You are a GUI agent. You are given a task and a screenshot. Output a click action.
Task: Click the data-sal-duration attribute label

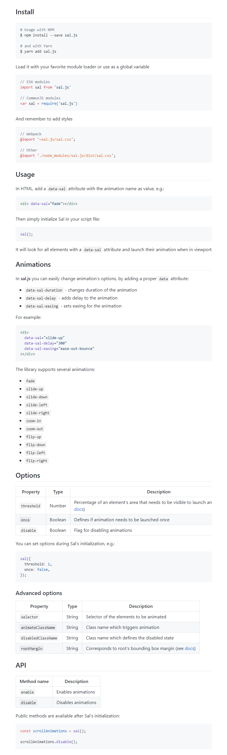click(44, 290)
